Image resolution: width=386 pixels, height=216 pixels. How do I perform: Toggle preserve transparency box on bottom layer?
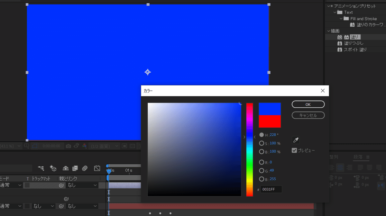point(27,206)
